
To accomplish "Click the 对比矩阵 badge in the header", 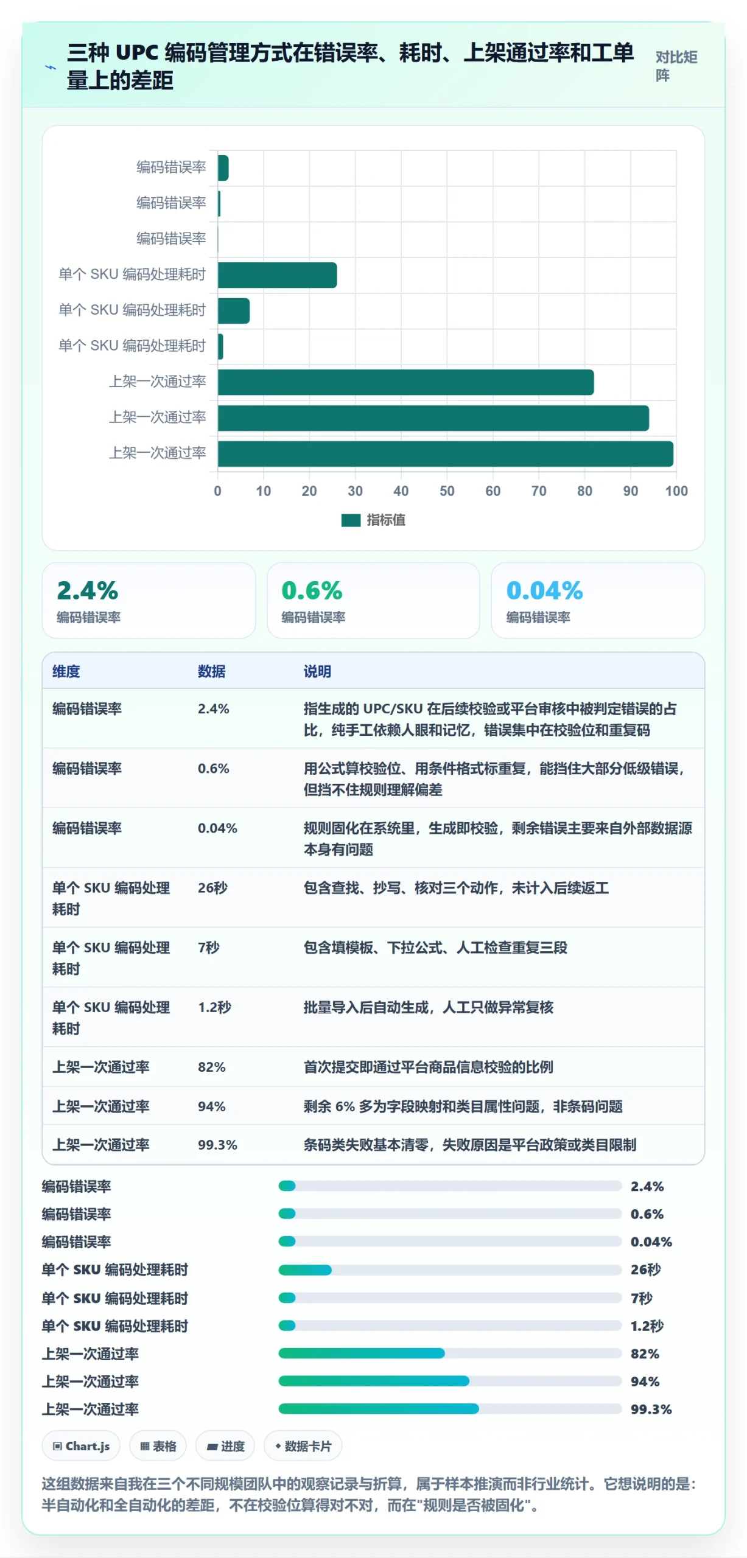I will point(676,66).
